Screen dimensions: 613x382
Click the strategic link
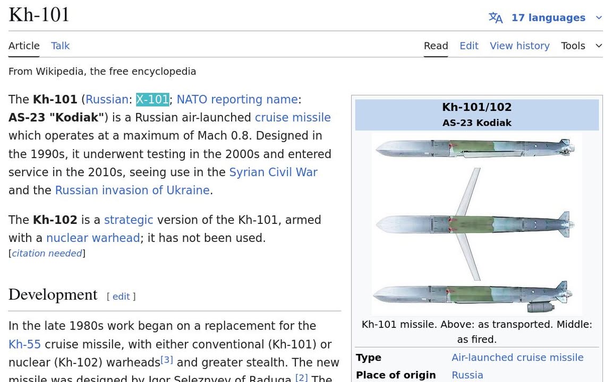click(129, 220)
